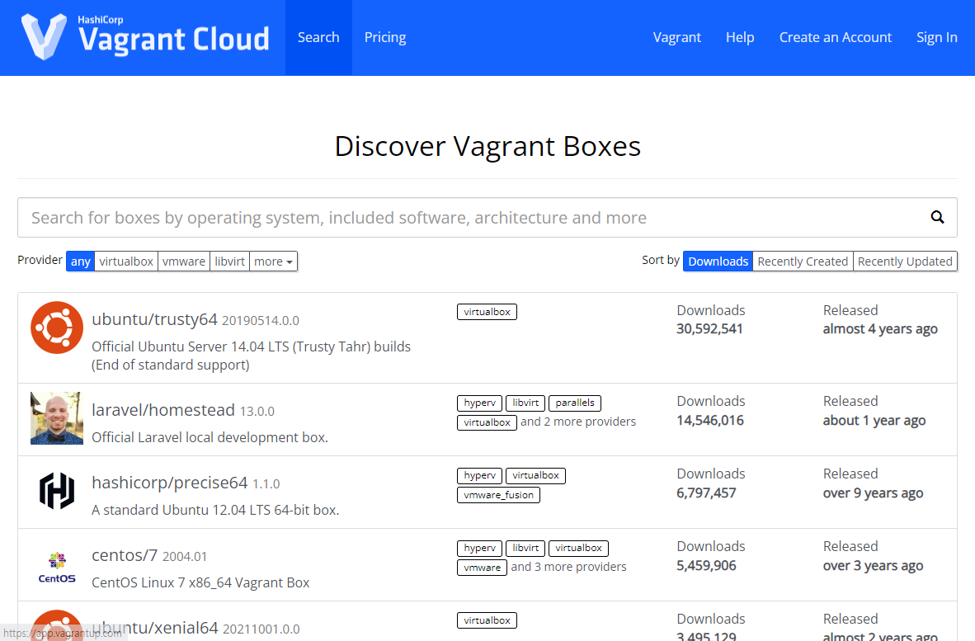Click hyperv tag on hashicorp/precise64 row

(479, 476)
